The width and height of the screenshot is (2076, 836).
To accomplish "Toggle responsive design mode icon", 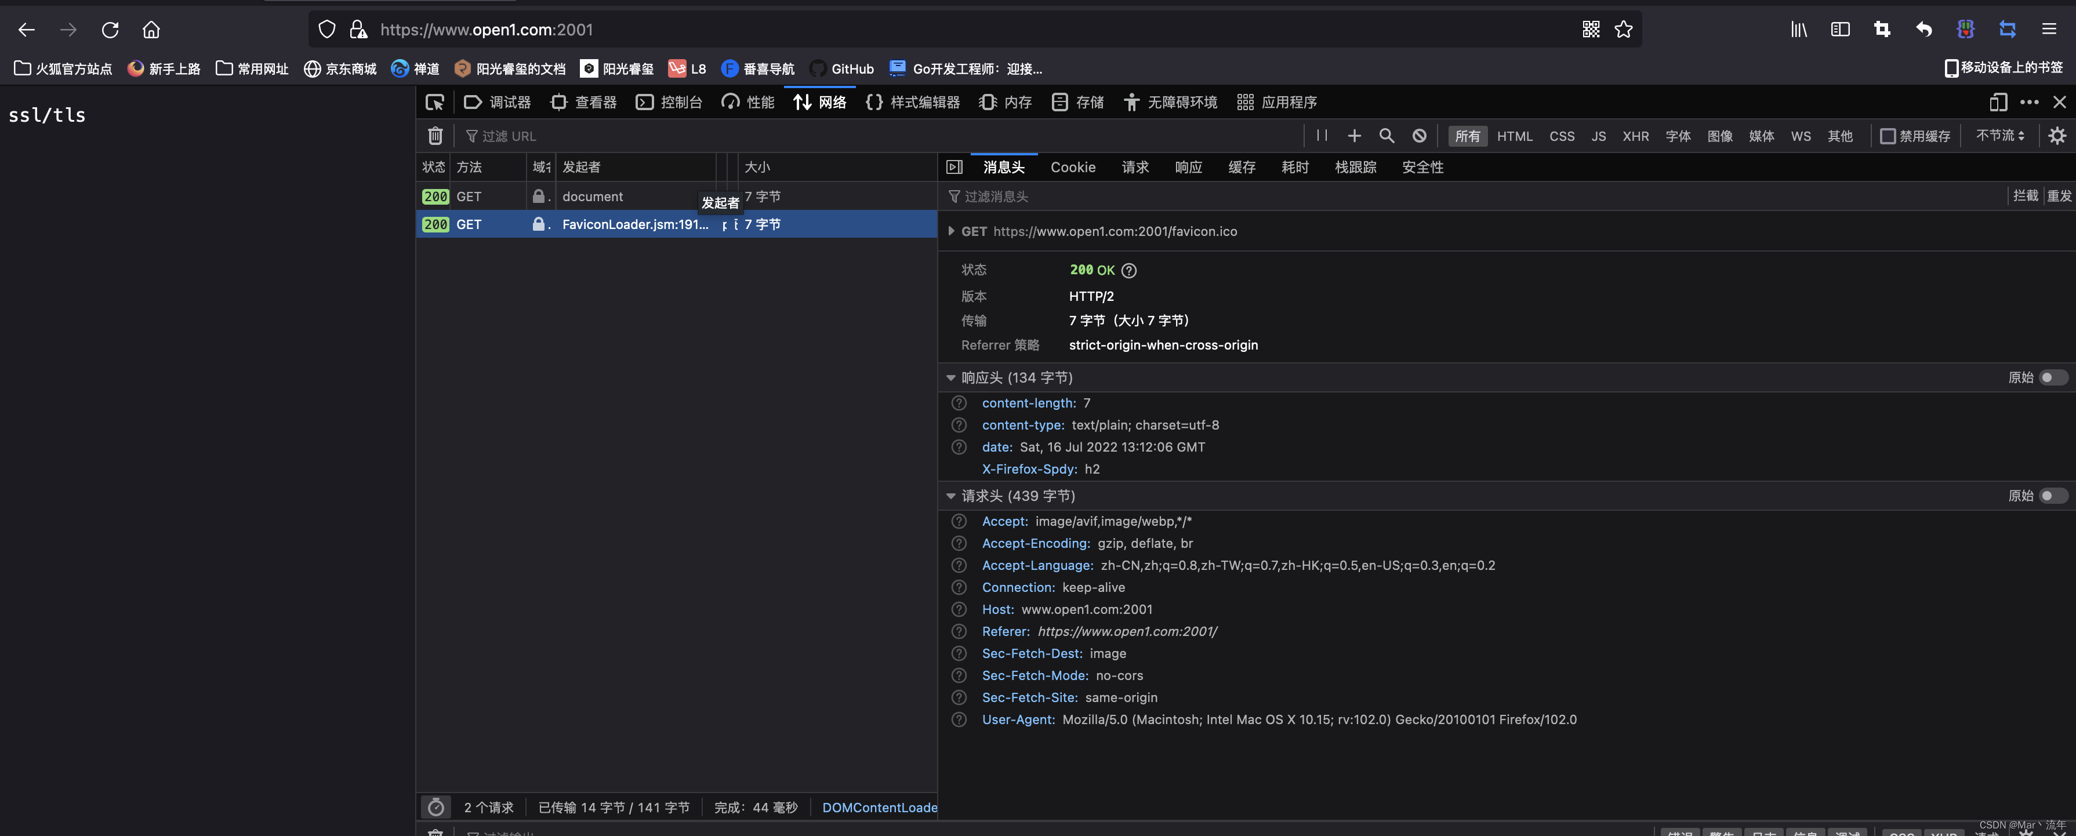I will point(1998,102).
